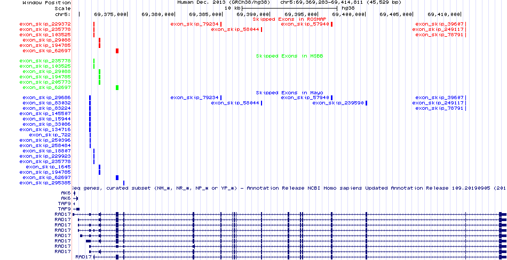
Task: Click the red exon_skip_58044 item in ROSMAP
Action: [235, 29]
